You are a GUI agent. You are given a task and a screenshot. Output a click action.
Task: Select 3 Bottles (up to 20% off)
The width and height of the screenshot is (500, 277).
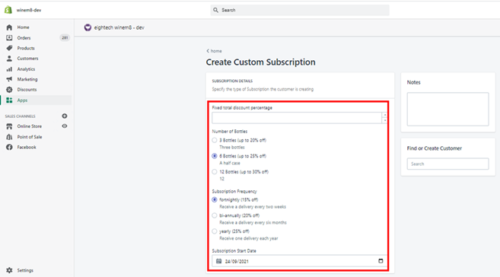click(215, 140)
